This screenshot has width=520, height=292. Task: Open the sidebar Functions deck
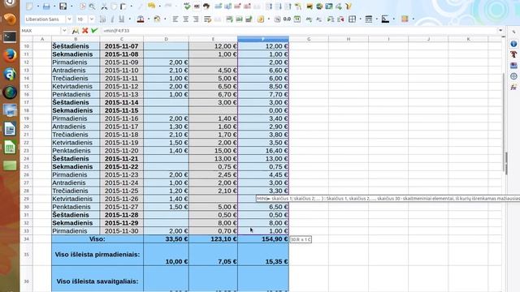pos(513,88)
